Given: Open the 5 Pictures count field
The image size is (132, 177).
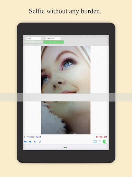Looking at the screenshot, I should pos(53,38).
